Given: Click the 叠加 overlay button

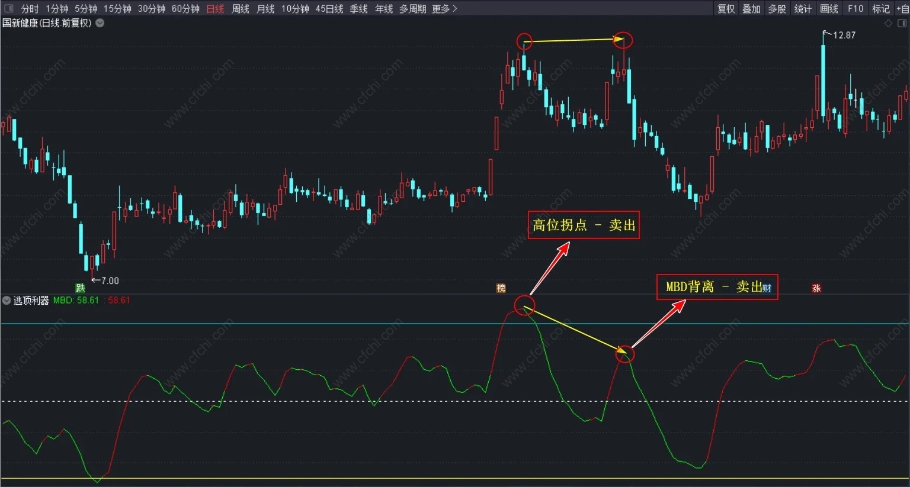Looking at the screenshot, I should coord(751,9).
